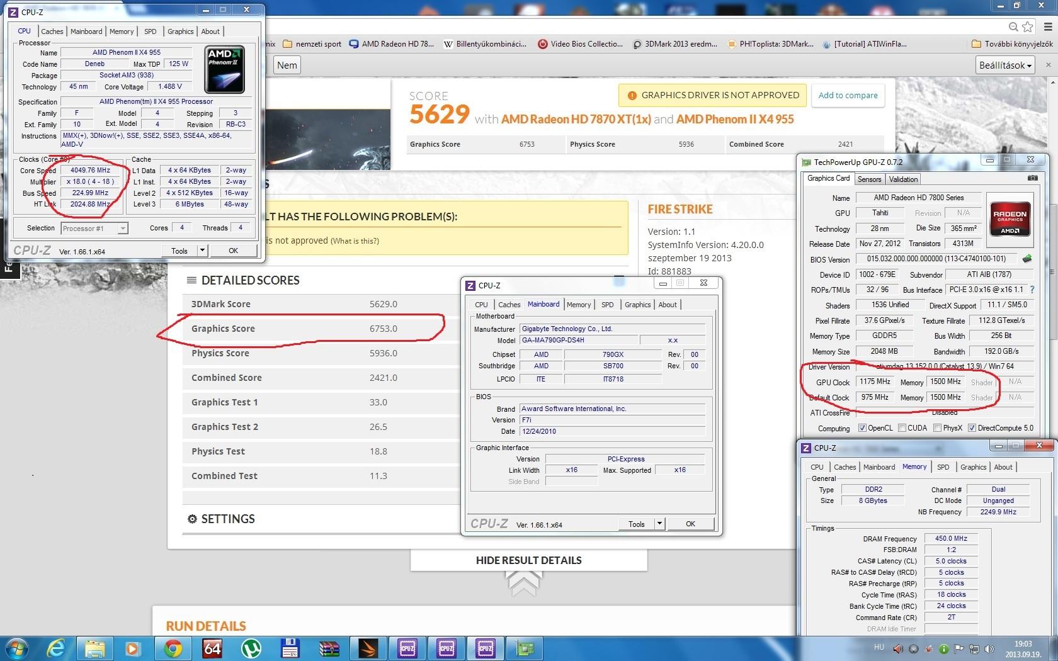Click the browser search magnifier icon
1058x661 pixels.
coord(1013,26)
